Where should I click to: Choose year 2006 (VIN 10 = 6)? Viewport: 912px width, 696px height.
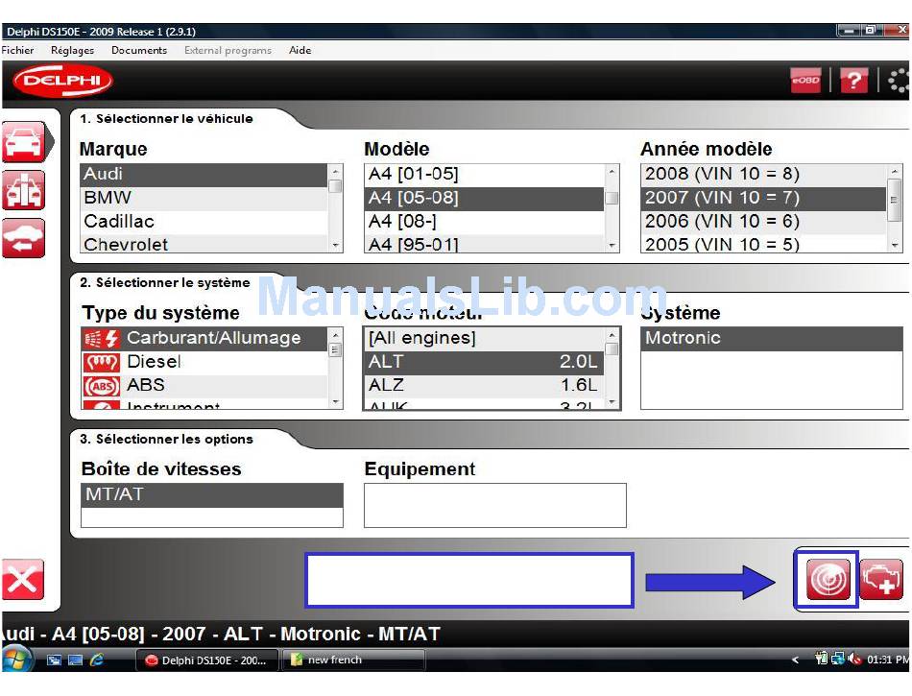pyautogui.click(x=764, y=222)
